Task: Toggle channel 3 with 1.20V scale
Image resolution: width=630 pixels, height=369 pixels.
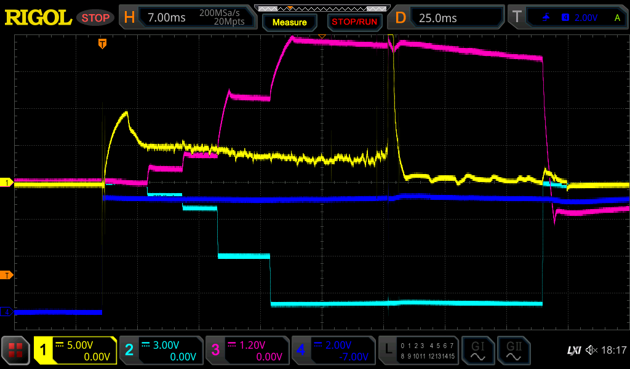Action: [247, 351]
